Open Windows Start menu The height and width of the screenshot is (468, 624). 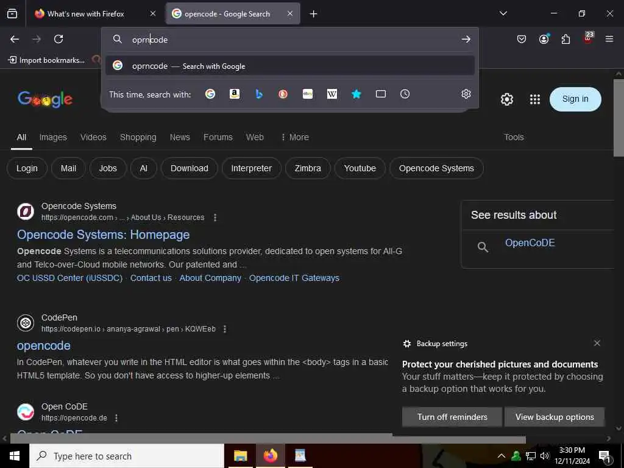(15, 456)
